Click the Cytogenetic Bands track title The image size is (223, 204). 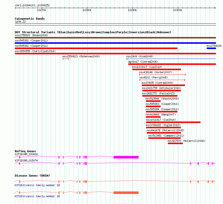tap(30, 19)
